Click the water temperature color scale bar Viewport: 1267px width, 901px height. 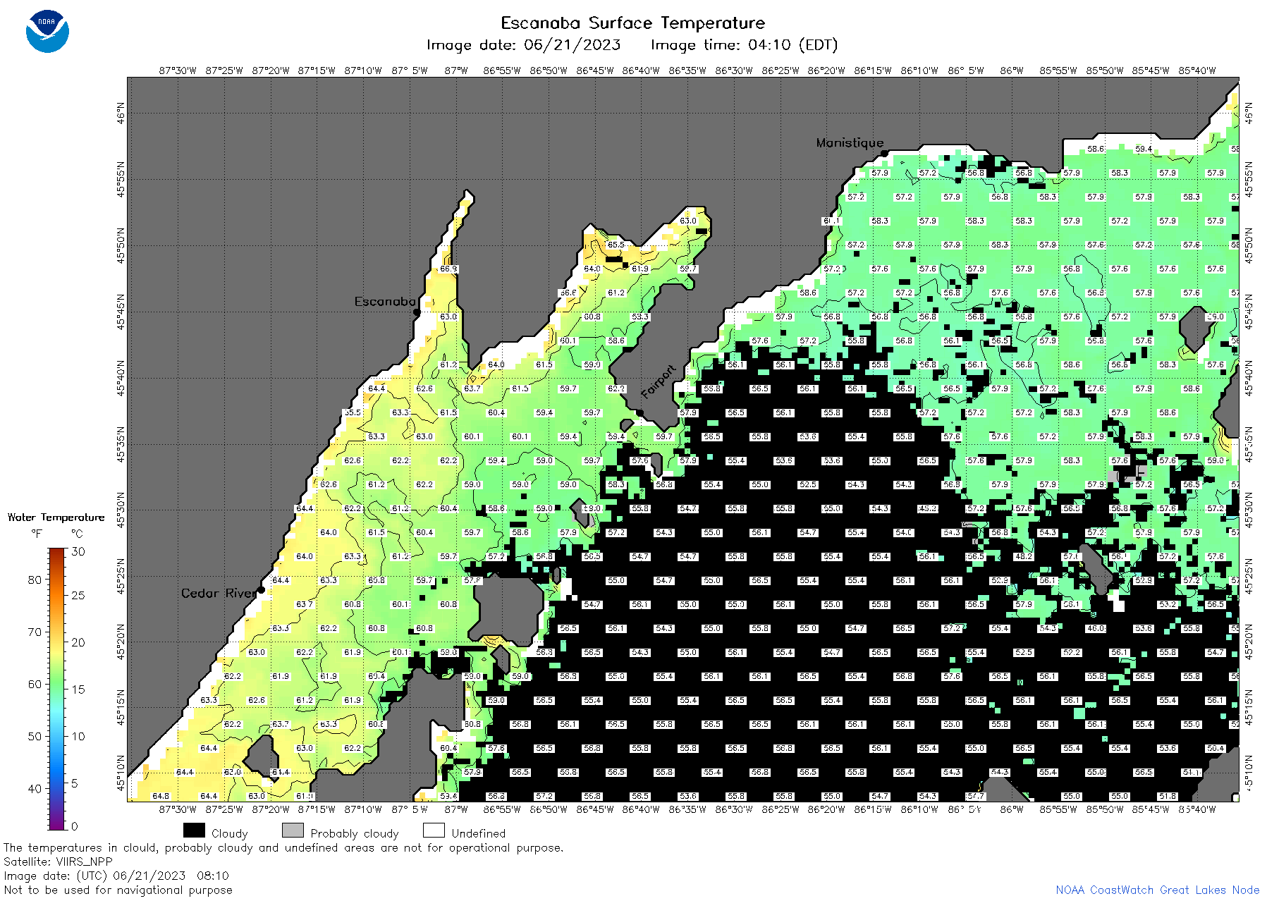(x=56, y=689)
